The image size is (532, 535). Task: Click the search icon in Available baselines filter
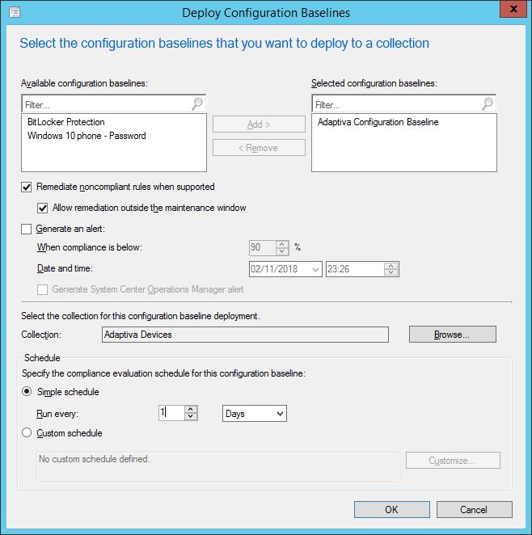[197, 103]
